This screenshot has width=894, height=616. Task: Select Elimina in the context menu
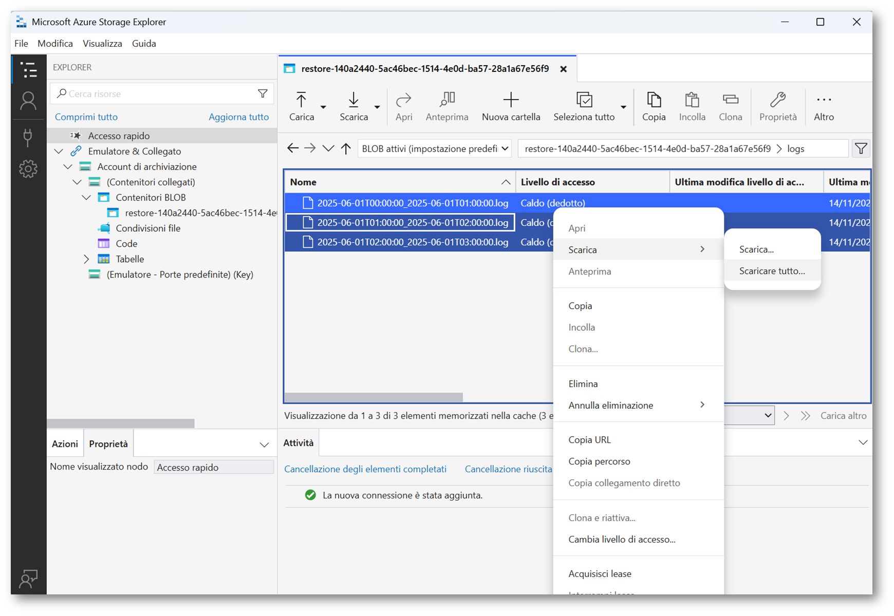pos(583,384)
